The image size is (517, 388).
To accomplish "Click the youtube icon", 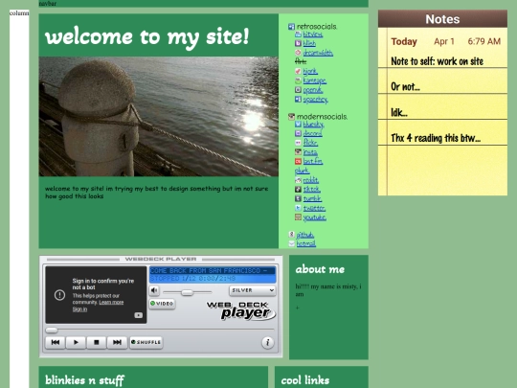I will pyautogui.click(x=298, y=217).
